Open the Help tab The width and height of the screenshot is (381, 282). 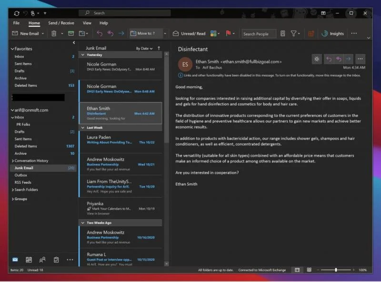[103, 23]
